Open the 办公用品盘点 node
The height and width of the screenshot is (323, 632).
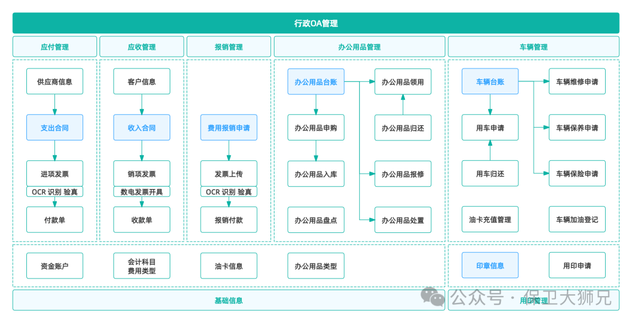point(316,220)
